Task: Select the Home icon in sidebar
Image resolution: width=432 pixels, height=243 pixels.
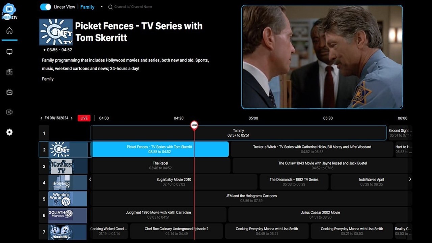Action: 9,30
